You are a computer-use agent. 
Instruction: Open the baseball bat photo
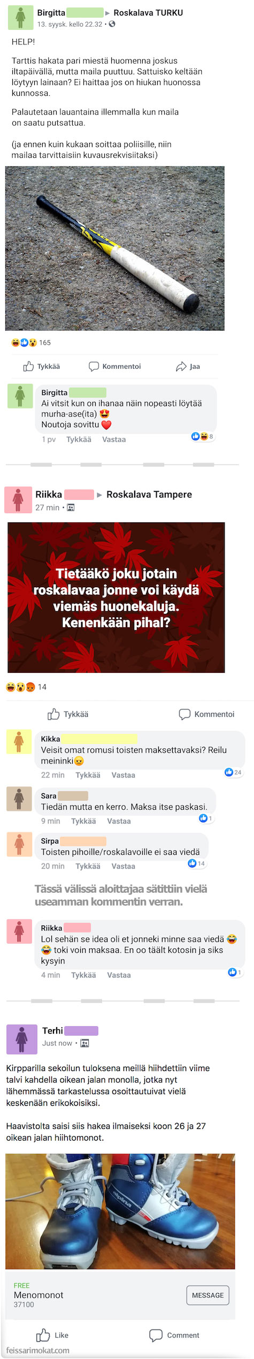(x=115, y=248)
